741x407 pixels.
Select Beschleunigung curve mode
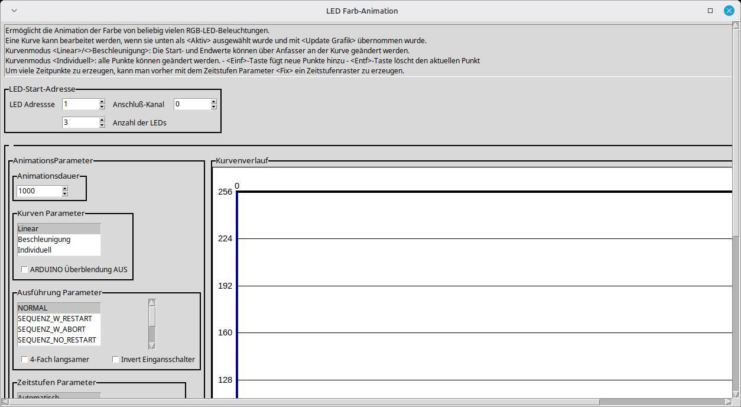pyautogui.click(x=44, y=239)
